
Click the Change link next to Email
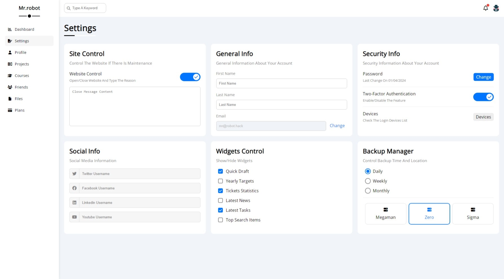(x=337, y=126)
